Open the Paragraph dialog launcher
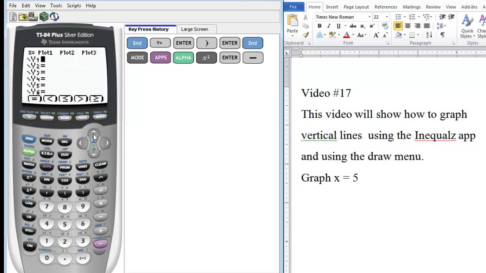Viewport: 486px width, 273px height. coord(453,43)
